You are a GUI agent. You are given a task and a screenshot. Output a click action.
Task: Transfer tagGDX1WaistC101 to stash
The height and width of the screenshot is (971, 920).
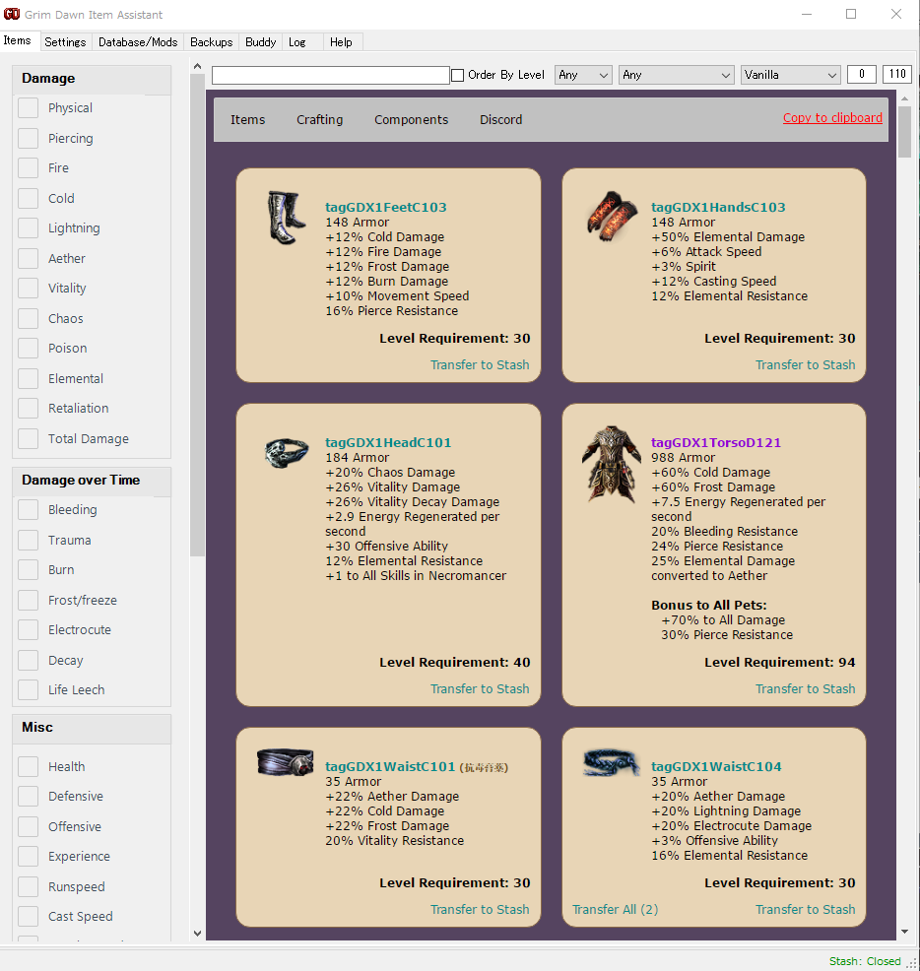(480, 909)
